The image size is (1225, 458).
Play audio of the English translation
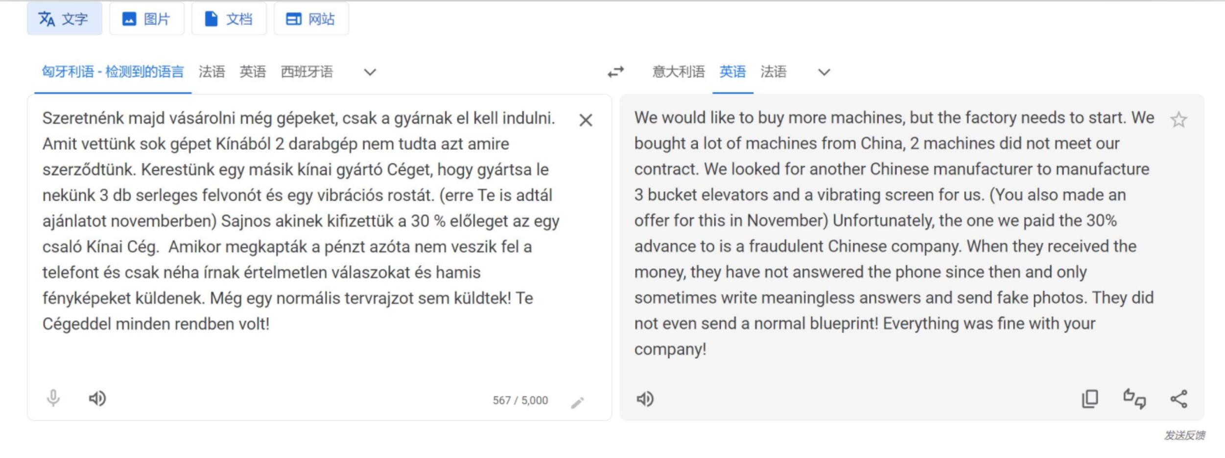645,399
